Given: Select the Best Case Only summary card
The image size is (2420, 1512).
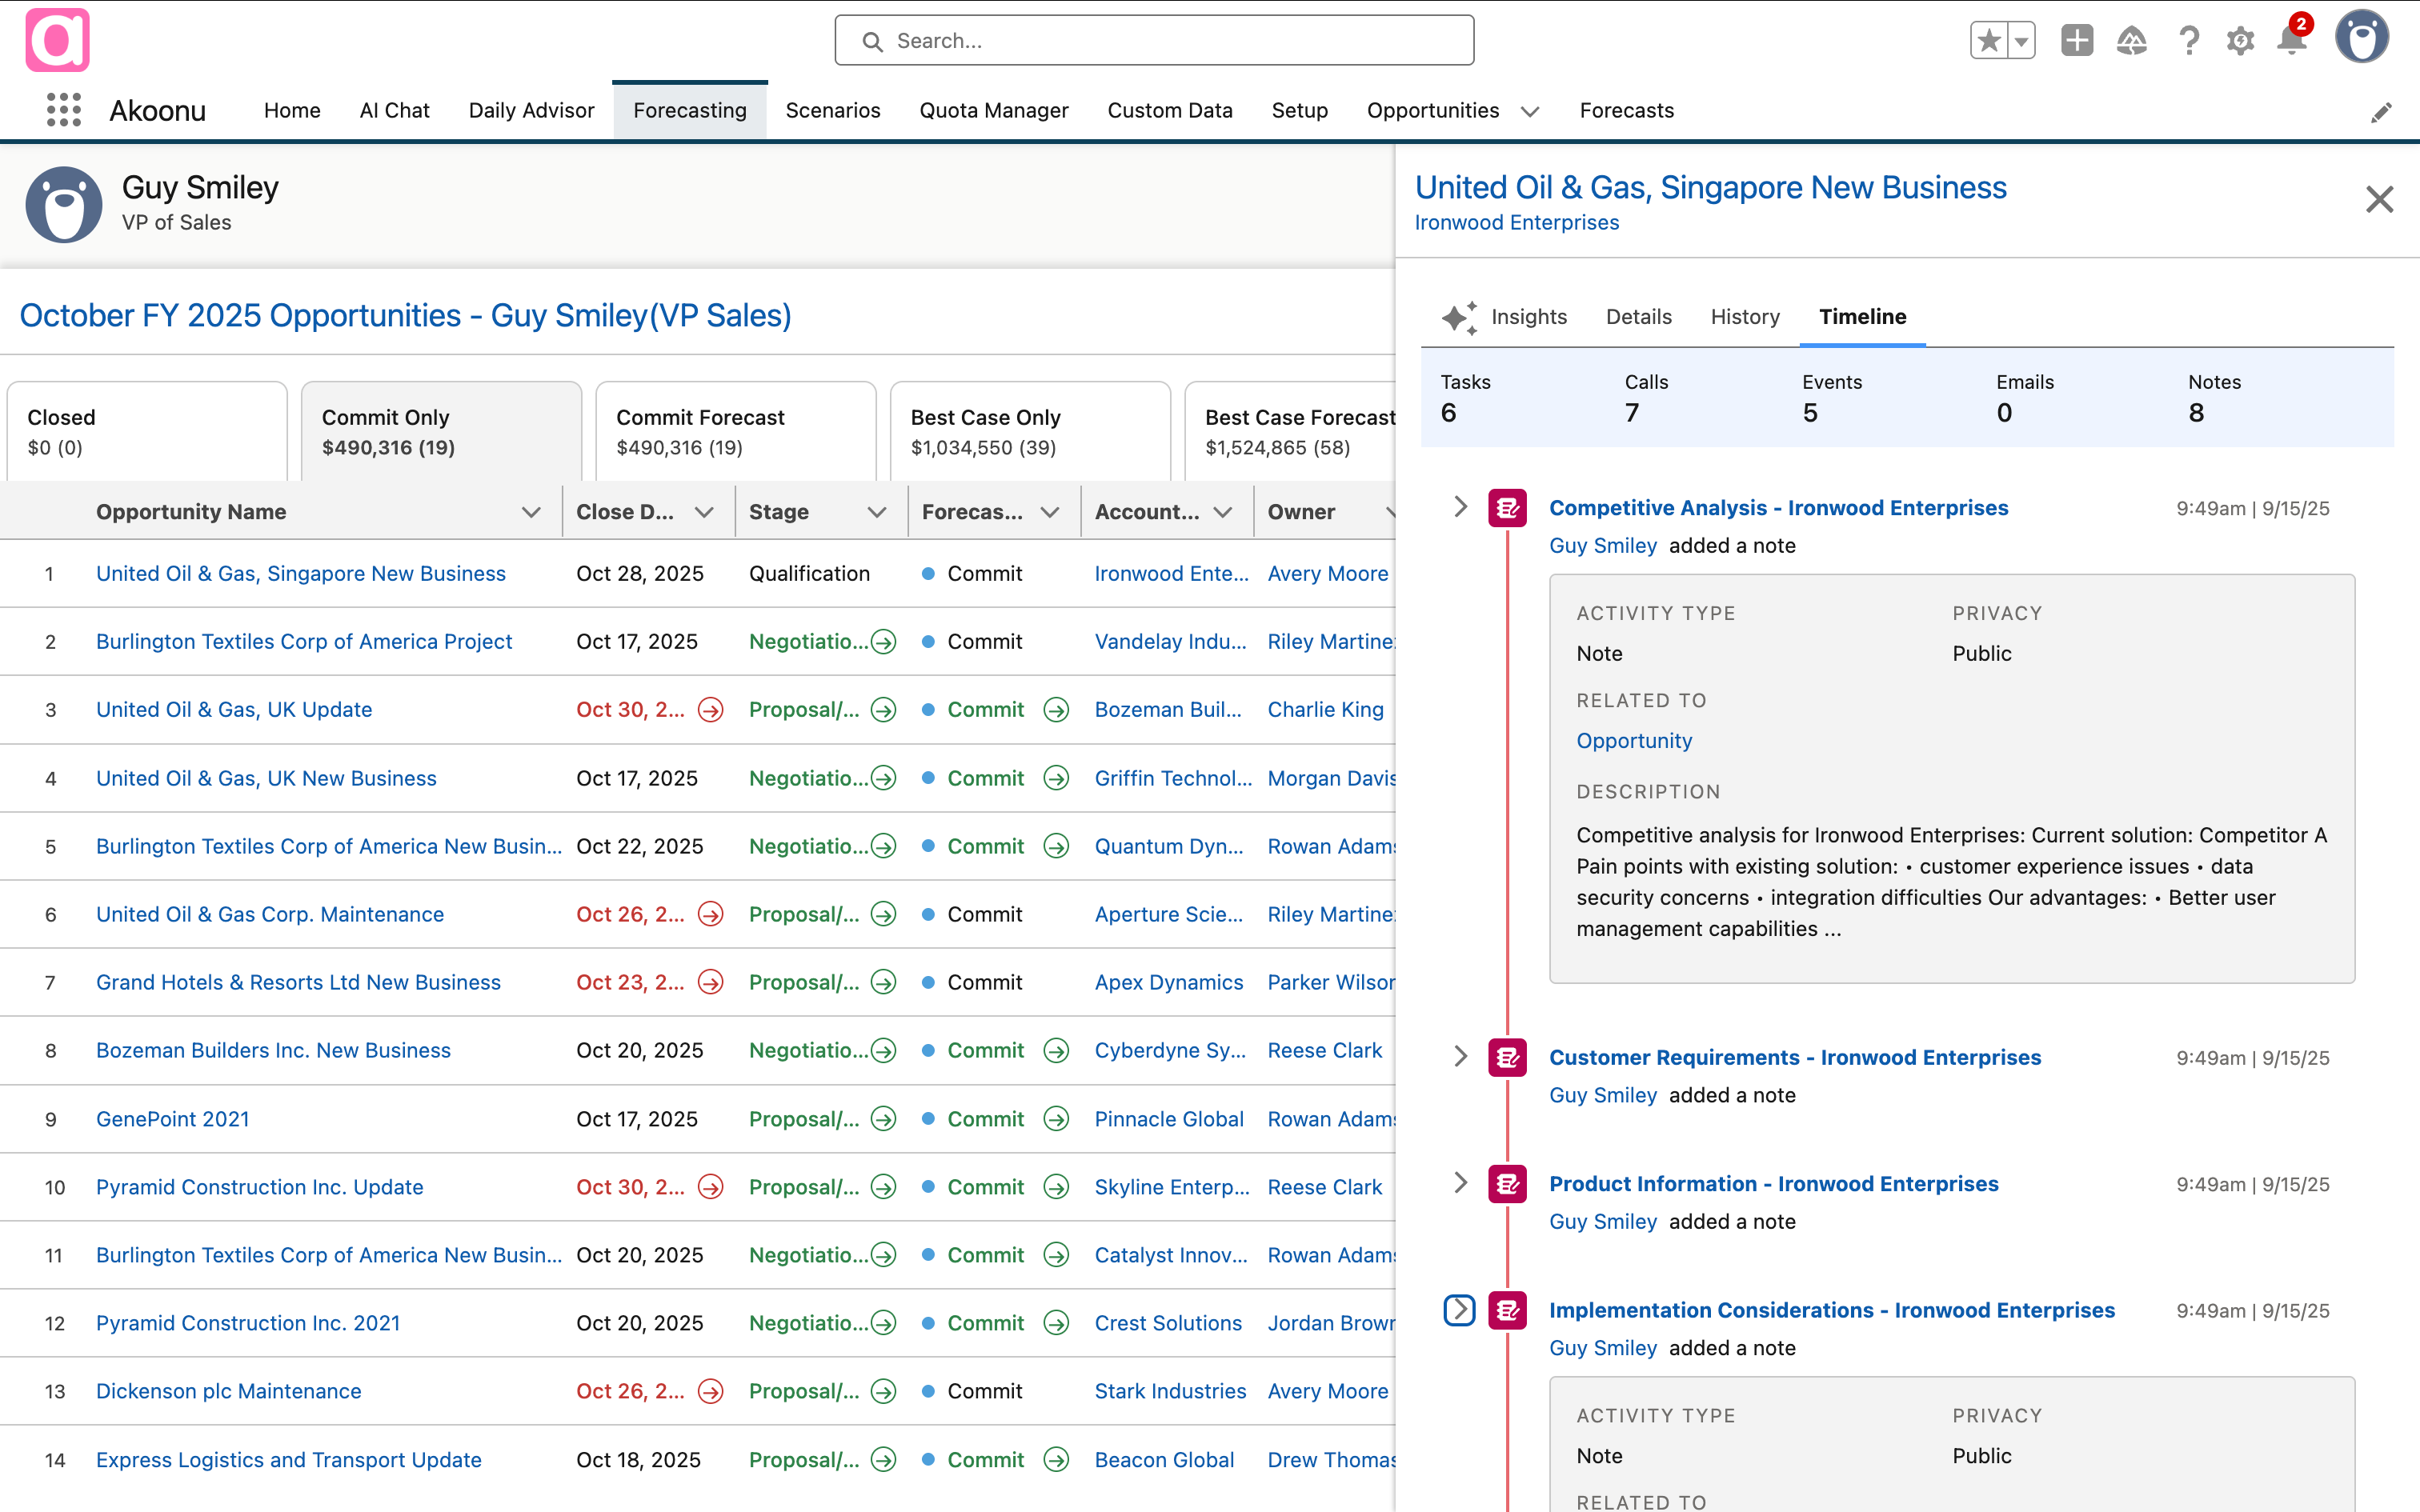Looking at the screenshot, I should pos(1029,431).
